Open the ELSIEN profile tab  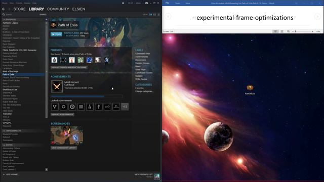(79, 9)
